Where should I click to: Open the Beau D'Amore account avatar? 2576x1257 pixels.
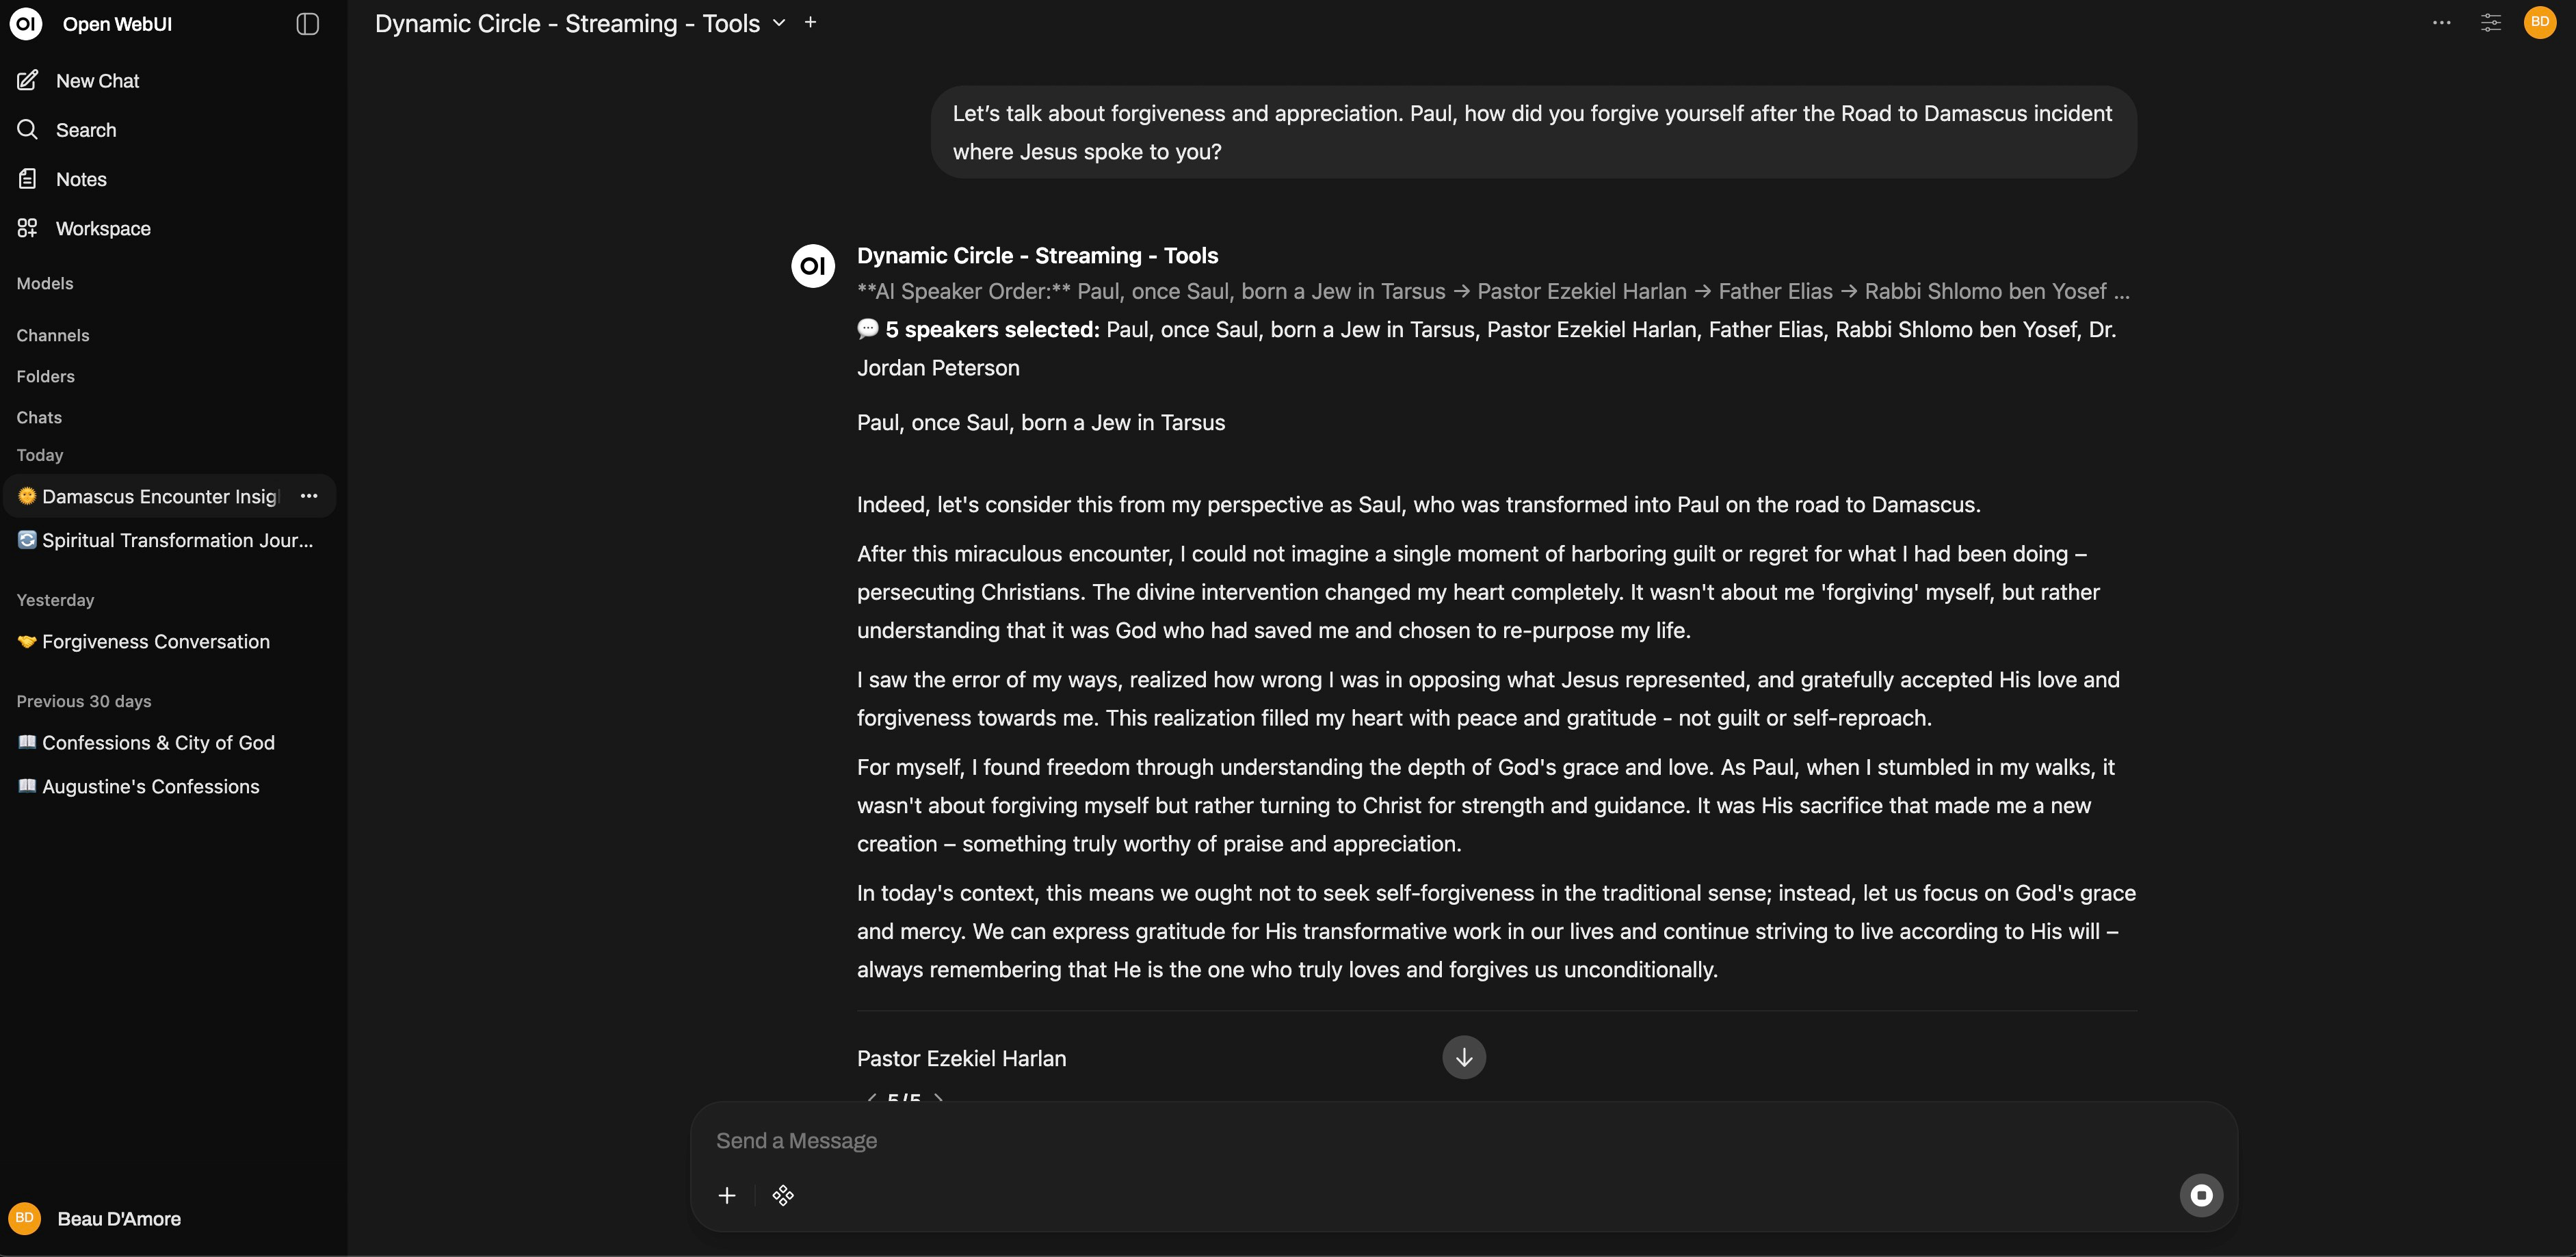(x=25, y=1218)
